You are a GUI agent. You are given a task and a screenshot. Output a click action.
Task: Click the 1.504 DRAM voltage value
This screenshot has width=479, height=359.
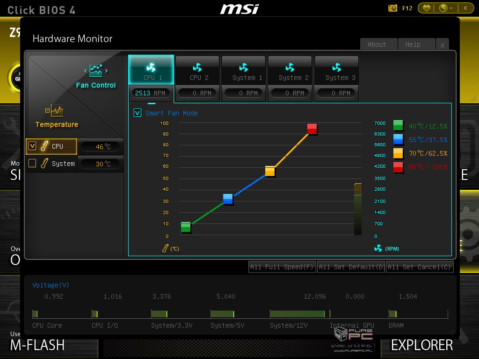point(408,296)
